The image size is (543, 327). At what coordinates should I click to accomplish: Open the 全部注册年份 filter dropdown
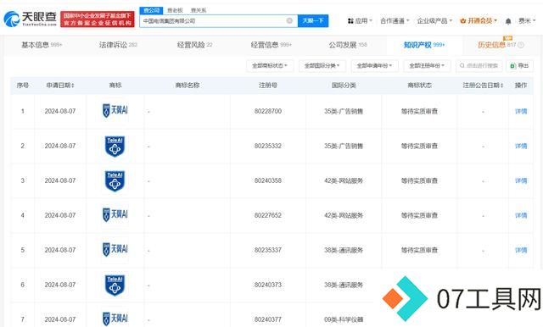(427, 66)
